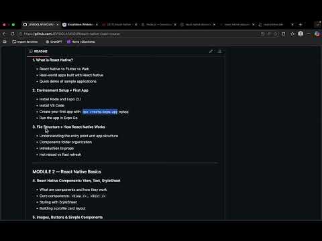Open the browser extensions icon
The height and width of the screenshot is (241, 322).
point(284,34)
